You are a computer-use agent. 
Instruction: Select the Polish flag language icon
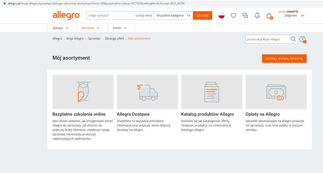point(221,15)
